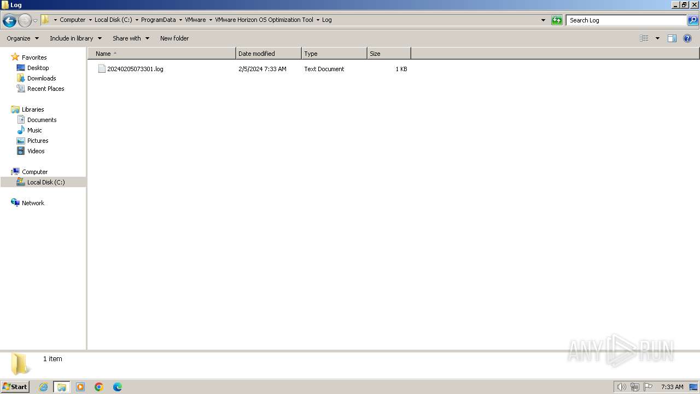
Task: Click Windows Explorer taskbar icon
Action: pyautogui.click(x=62, y=387)
